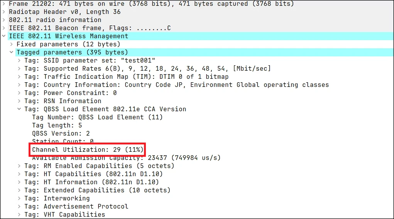Viewport: 394px width, 219px height.
Task: Expand the RSN Information tag
Action: [19, 101]
